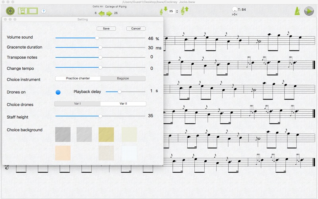
Task: Click the PDF export icon
Action: click(23, 11)
